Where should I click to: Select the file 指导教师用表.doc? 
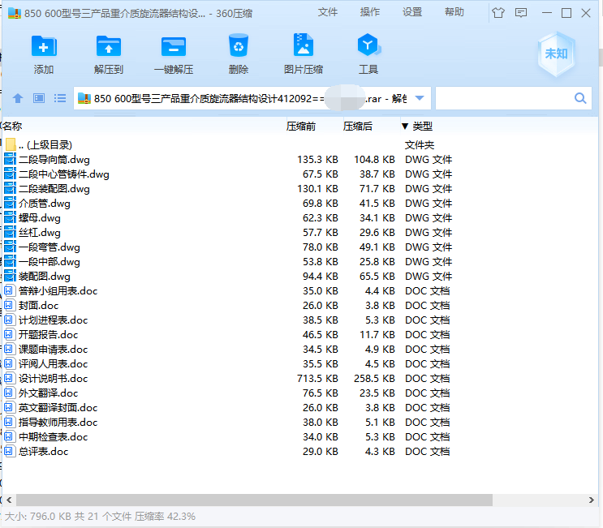tap(58, 423)
